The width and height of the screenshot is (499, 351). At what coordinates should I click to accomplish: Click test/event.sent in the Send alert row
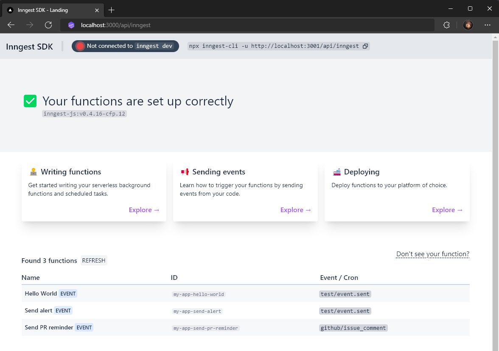[345, 311]
